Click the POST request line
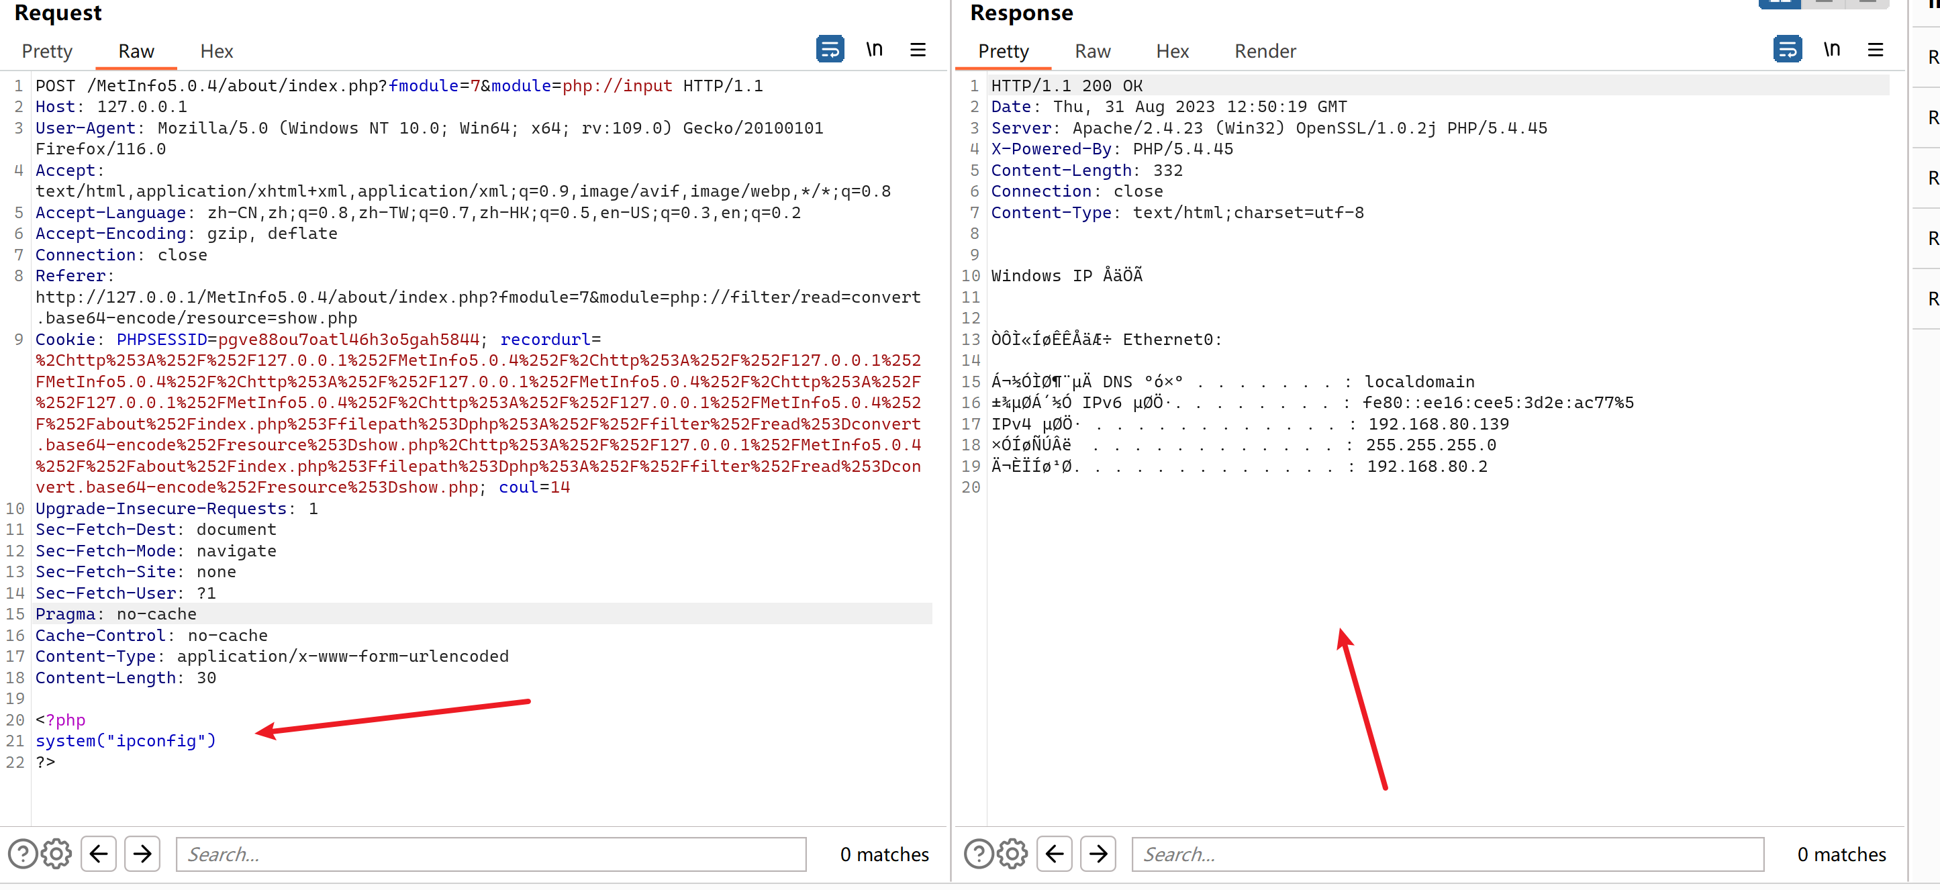Image resolution: width=1940 pixels, height=890 pixels. point(399,86)
